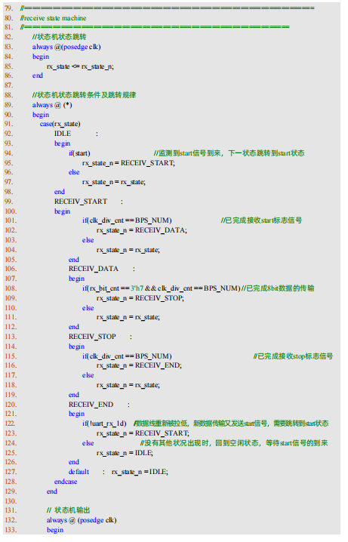
Task: Click "rx_state_n = RECEIV_START;" on line 95
Action: click(128, 163)
